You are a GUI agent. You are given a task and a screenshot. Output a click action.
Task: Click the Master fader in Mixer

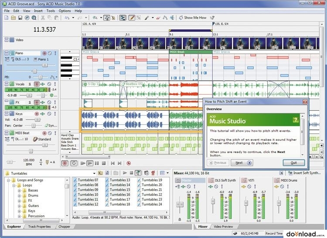pyautogui.click(x=180, y=204)
